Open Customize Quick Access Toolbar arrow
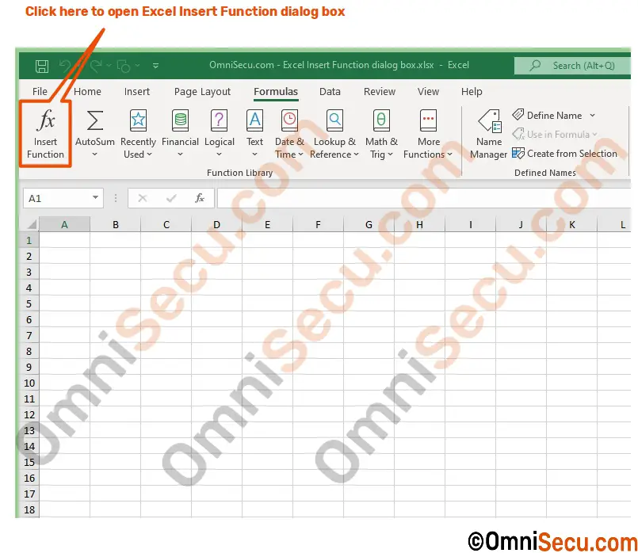This screenshot has width=638, height=553. pos(155,66)
